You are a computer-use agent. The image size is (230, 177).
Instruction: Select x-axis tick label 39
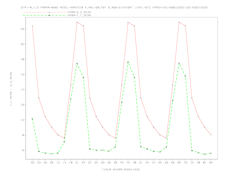click(x=115, y=163)
